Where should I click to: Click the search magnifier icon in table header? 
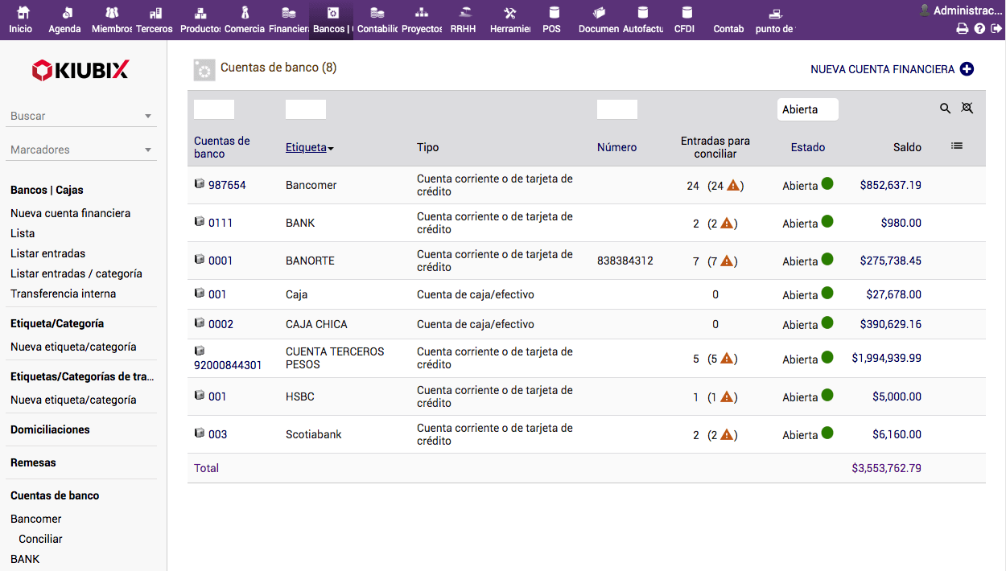click(x=945, y=109)
